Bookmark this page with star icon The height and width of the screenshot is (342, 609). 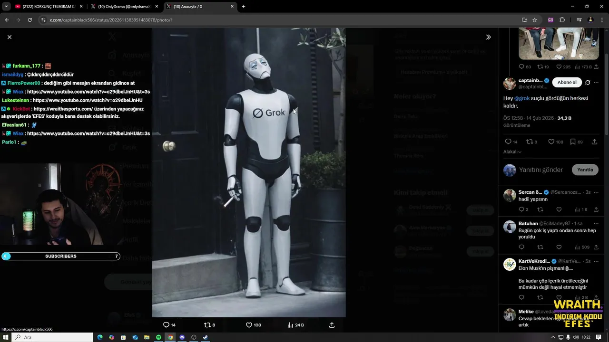click(535, 20)
